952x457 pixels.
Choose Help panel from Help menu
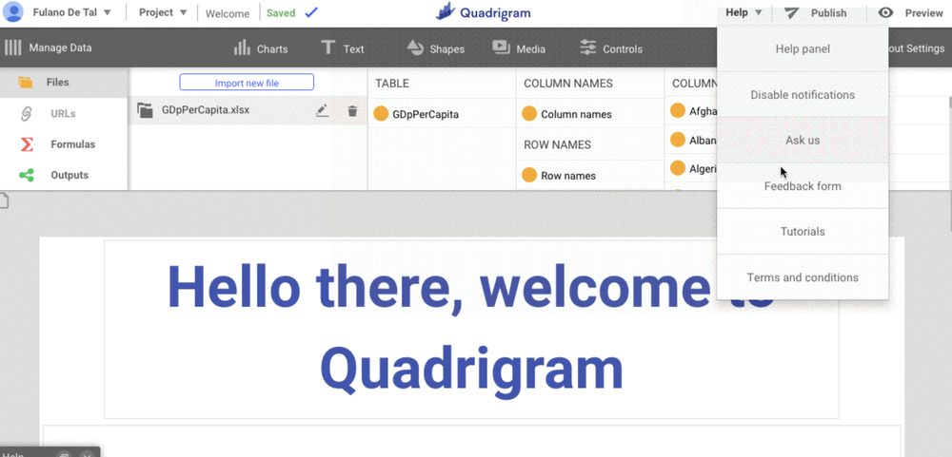tap(803, 49)
